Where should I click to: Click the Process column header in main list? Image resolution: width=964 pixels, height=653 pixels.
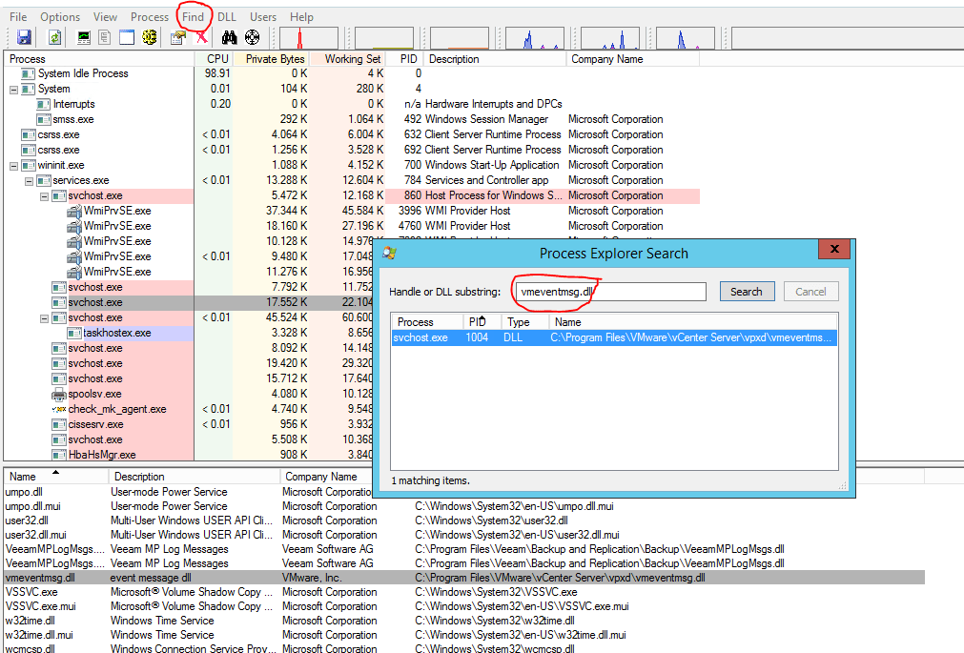tap(99, 59)
